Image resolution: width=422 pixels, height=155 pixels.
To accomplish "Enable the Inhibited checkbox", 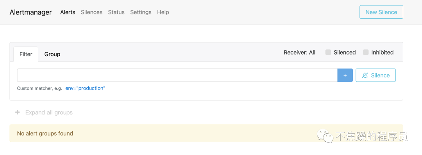I will coord(365,53).
